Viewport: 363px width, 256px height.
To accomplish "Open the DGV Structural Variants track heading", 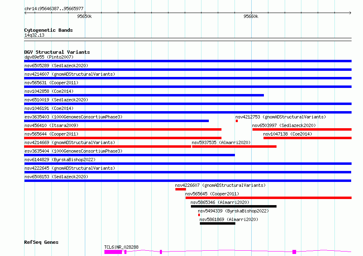I will pos(57,52).
